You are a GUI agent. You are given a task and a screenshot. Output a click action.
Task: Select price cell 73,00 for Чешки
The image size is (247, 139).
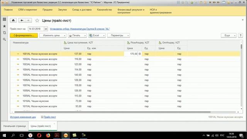73,101
